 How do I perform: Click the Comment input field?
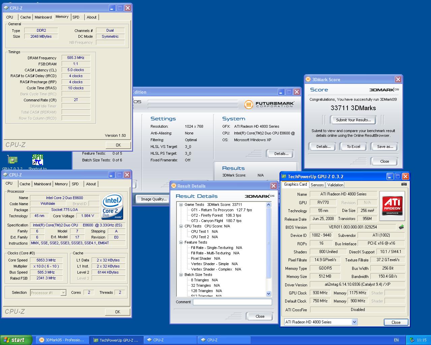232,302
